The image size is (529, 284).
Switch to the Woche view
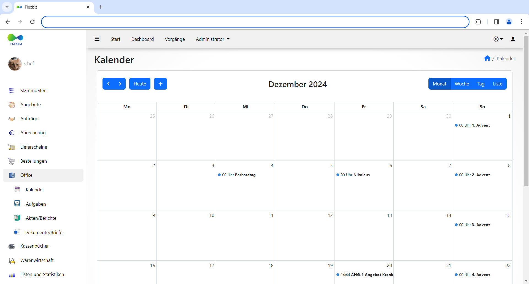[462, 84]
